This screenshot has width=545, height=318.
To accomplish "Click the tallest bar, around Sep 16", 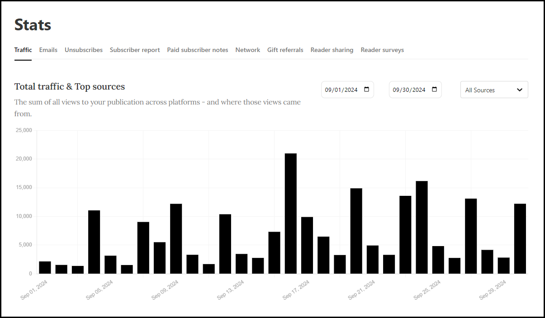I will (291, 214).
